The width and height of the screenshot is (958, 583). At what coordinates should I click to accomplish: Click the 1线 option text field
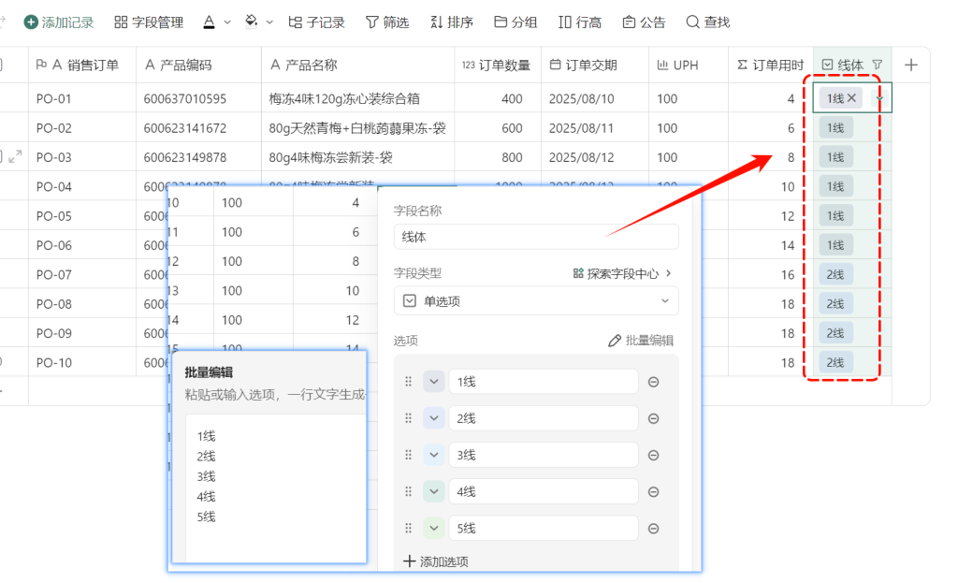[544, 381]
